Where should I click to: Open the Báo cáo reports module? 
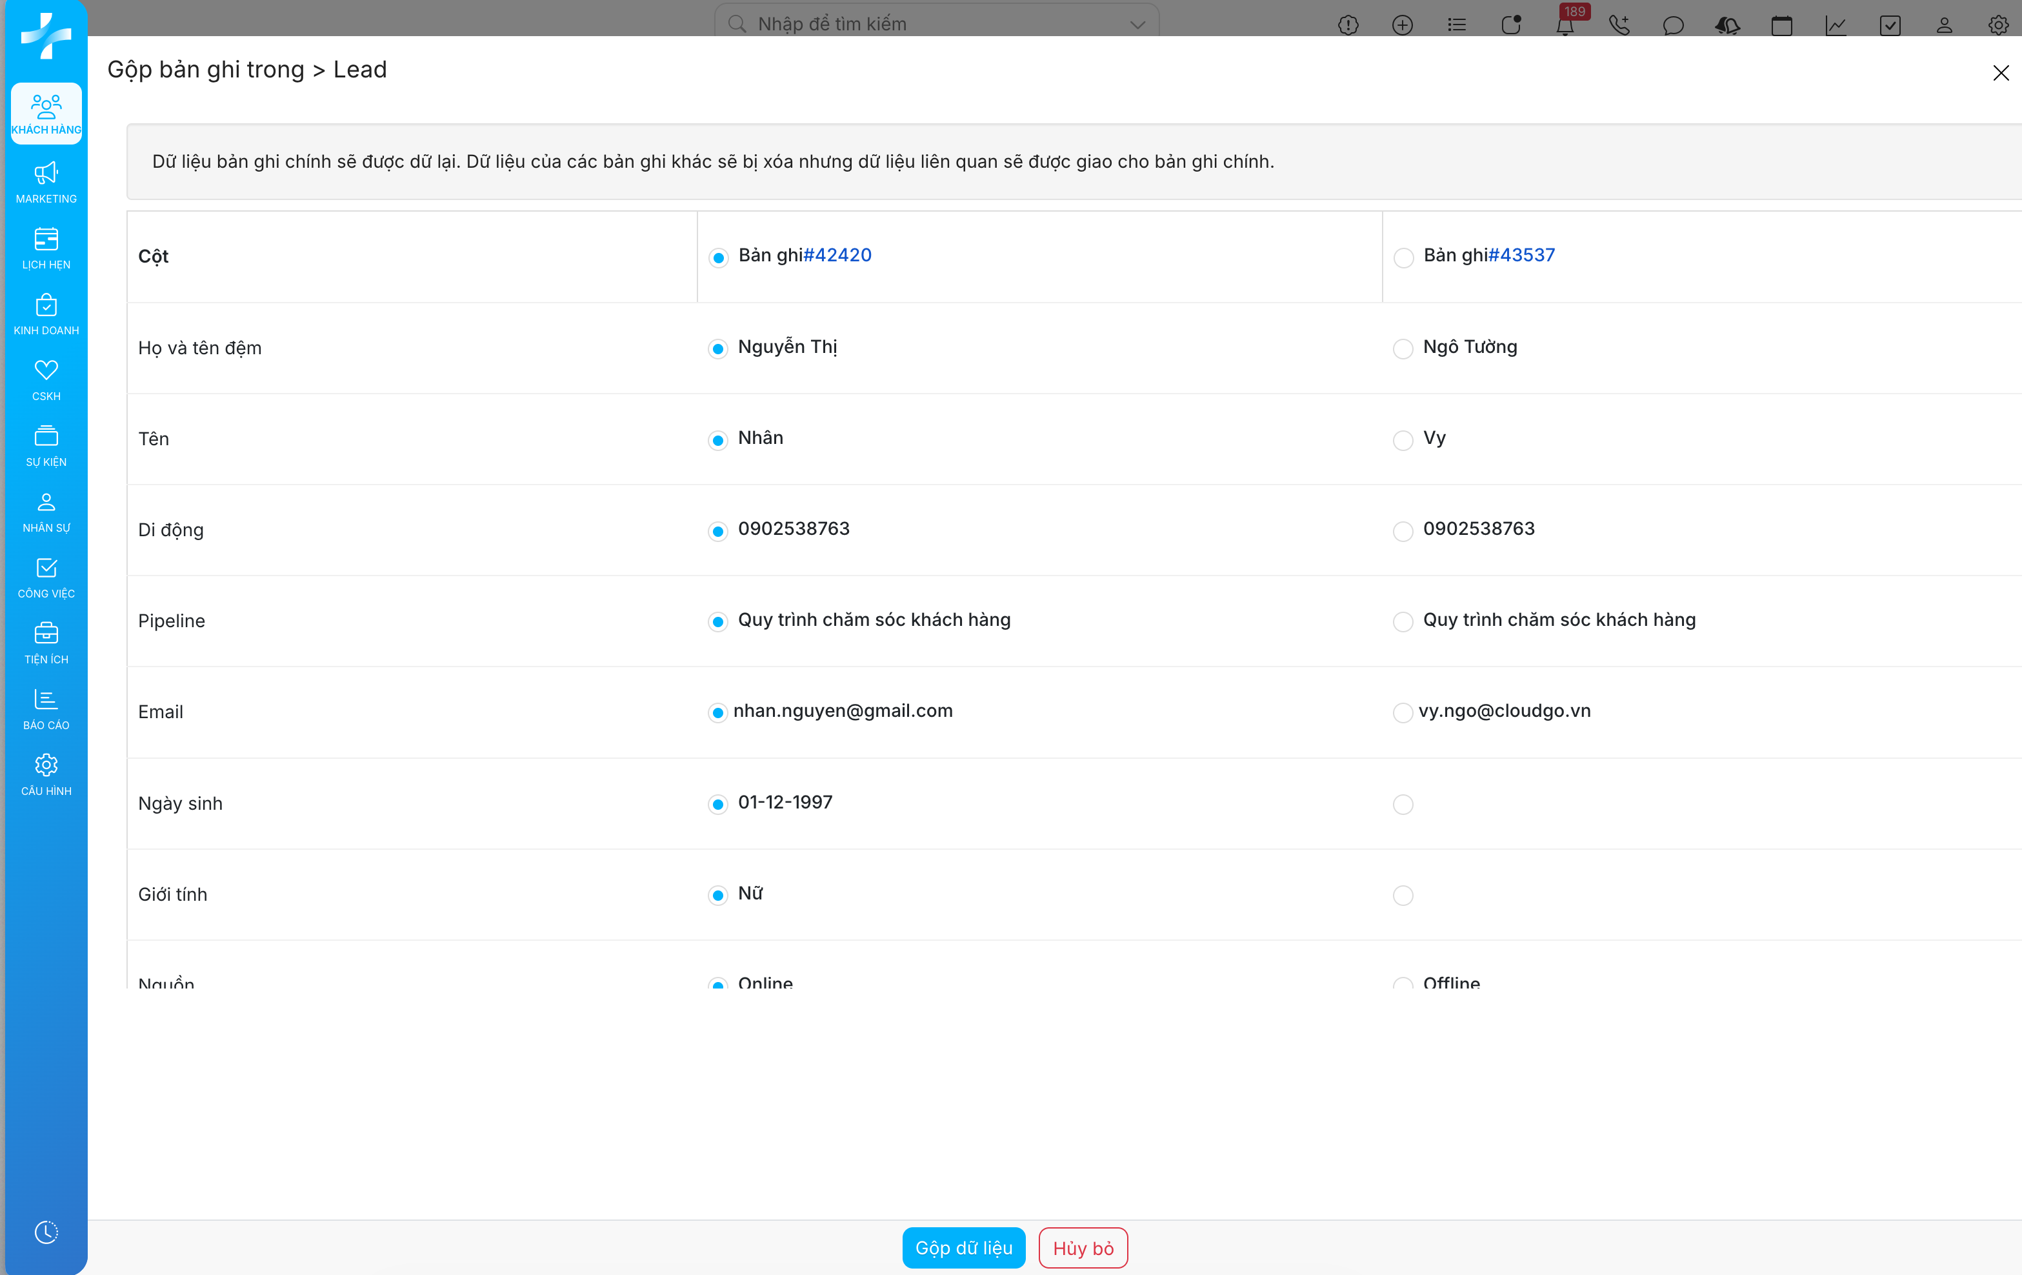pos(46,709)
